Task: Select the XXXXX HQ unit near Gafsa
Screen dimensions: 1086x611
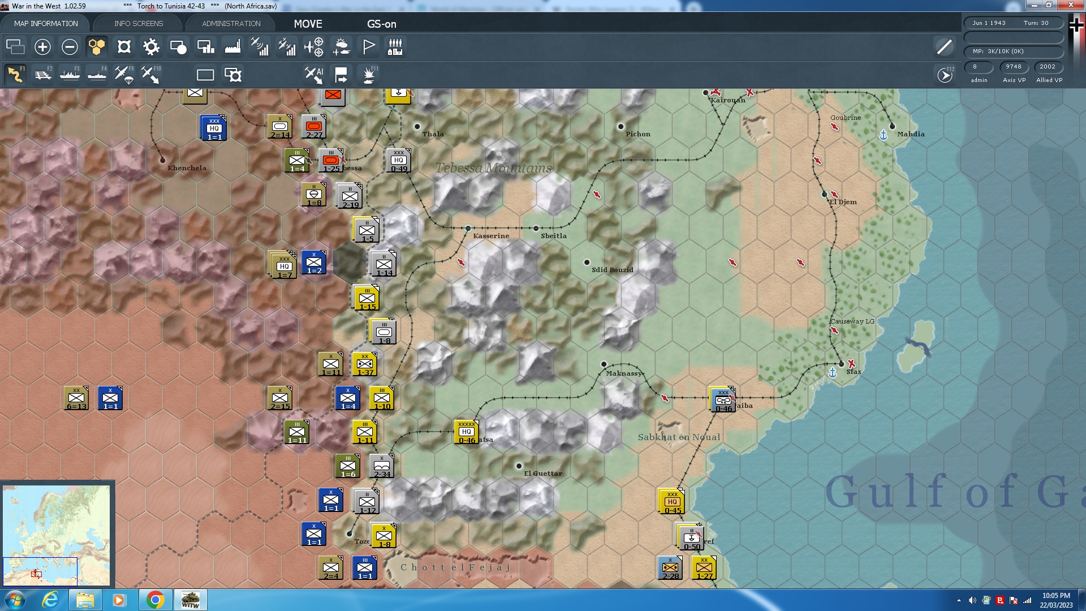Action: [467, 432]
